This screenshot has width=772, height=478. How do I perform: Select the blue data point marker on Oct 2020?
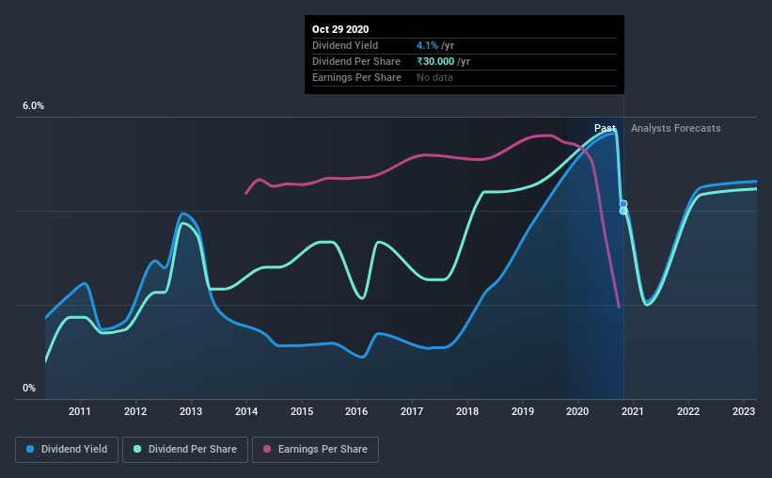coord(623,204)
